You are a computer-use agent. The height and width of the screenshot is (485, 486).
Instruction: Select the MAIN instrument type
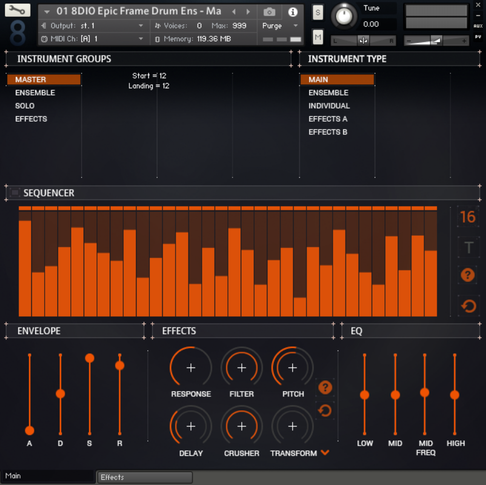(337, 80)
